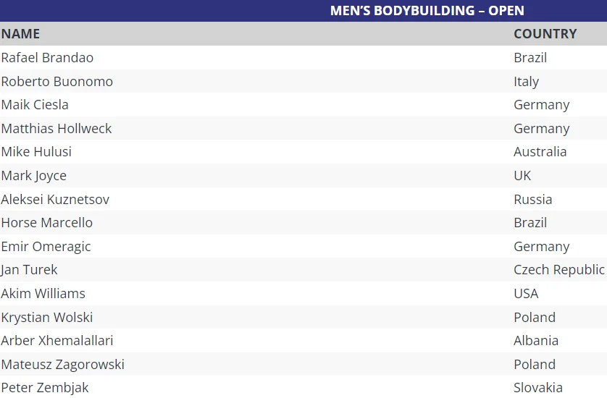
Task: Click the Mark Joyce entry
Action: 34,175
